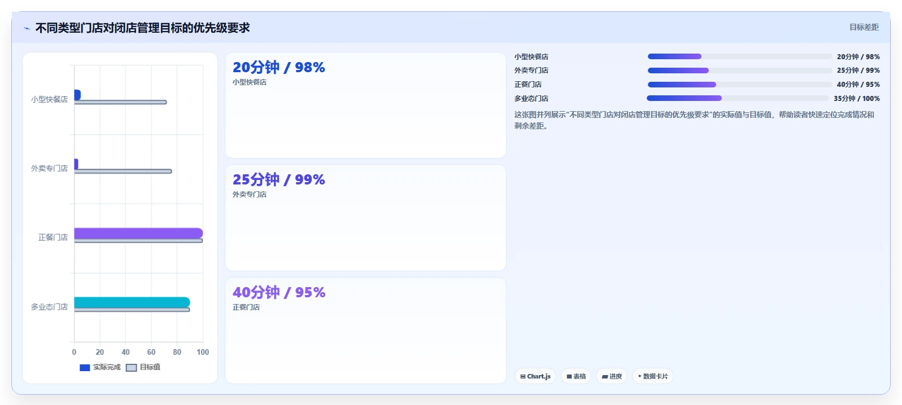The width and height of the screenshot is (902, 405).
Task: Select the 进度 tag chip
Action: coord(612,376)
